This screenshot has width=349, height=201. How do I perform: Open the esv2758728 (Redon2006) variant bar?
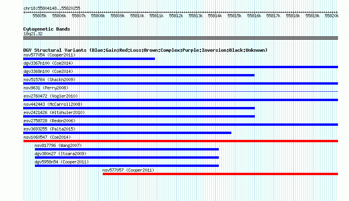[x=180, y=125]
